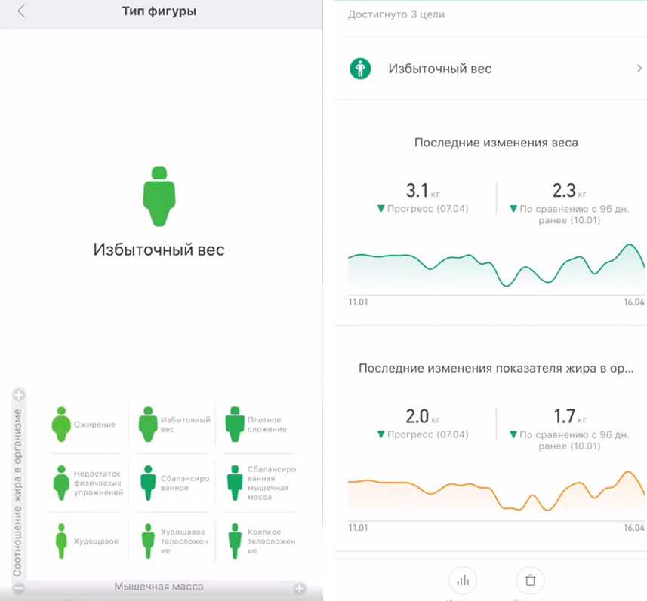The image size is (647, 601).
Task: Open the weight change line chart
Action: point(496,266)
